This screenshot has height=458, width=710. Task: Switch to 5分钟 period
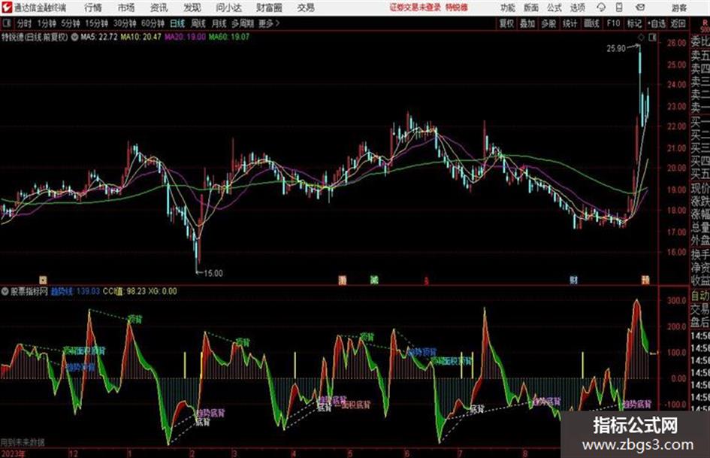[71, 23]
